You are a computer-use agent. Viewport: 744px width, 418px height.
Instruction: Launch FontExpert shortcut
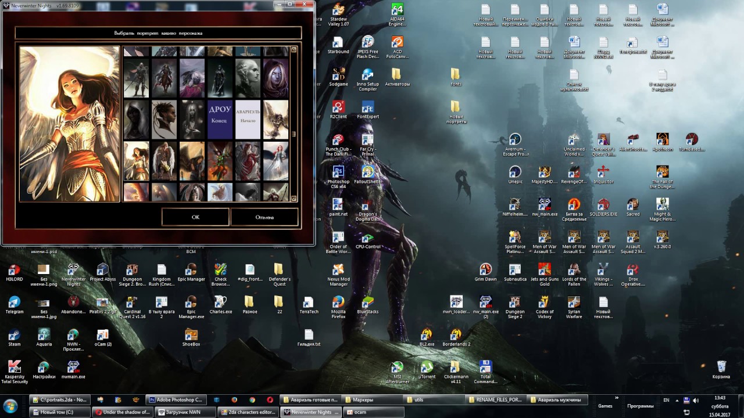[x=368, y=110]
